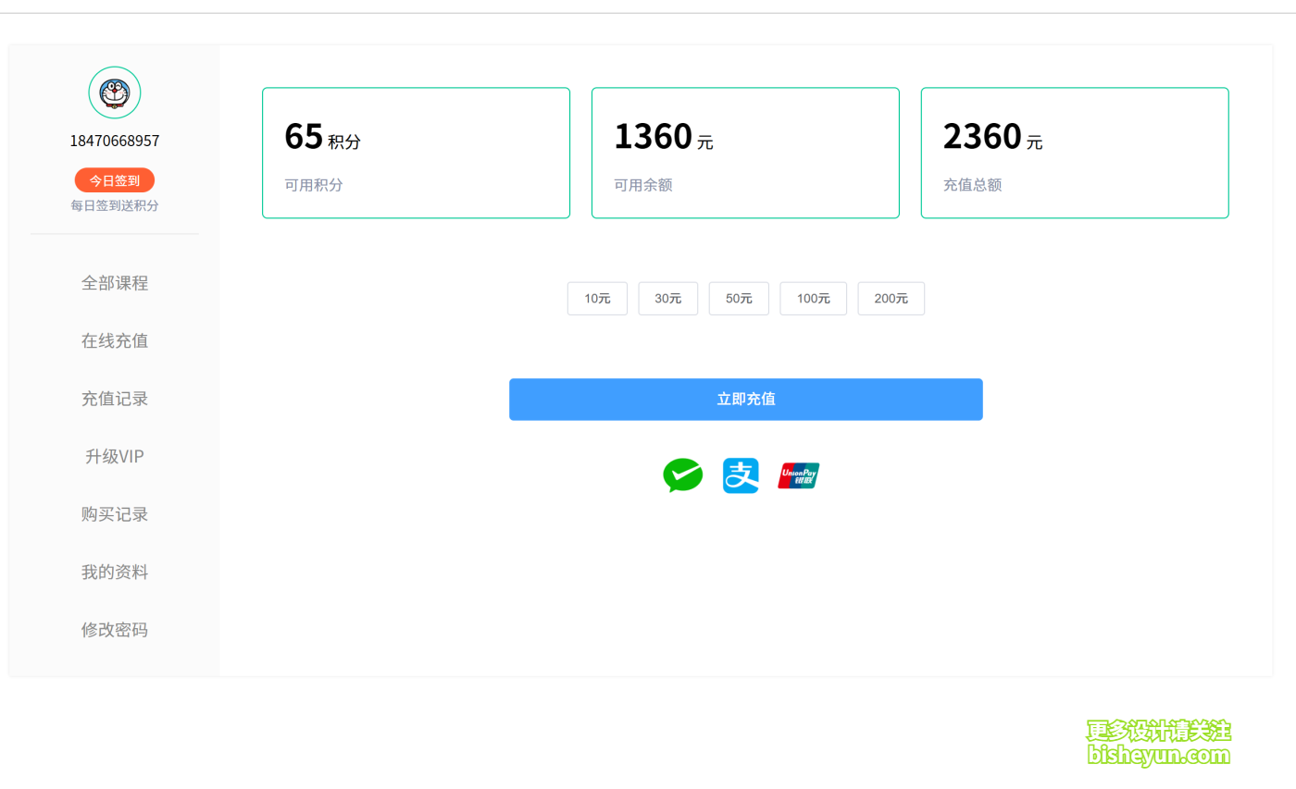Click the 充值总额 total recharge card

pyautogui.click(x=1075, y=153)
